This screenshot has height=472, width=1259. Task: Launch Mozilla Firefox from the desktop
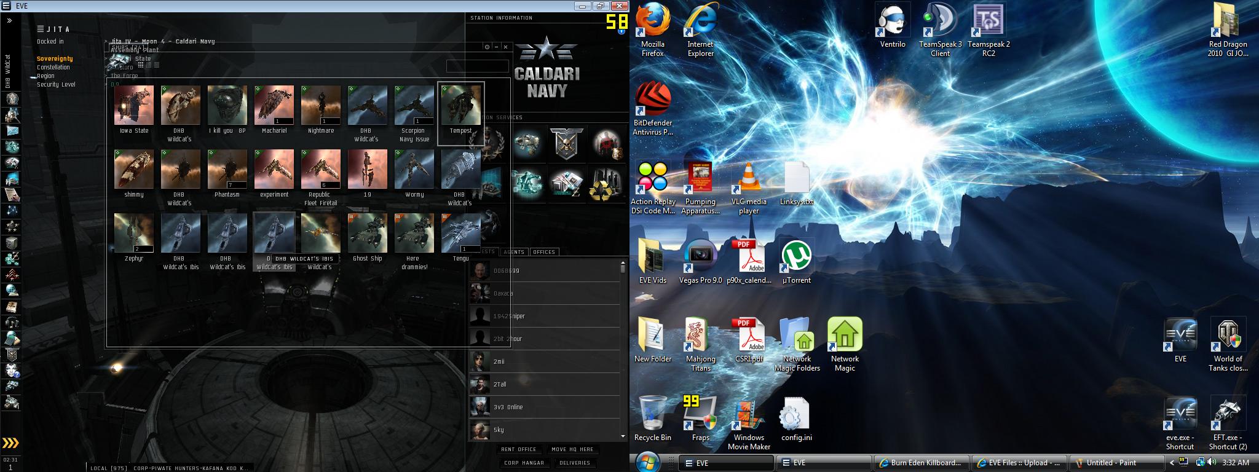652,30
